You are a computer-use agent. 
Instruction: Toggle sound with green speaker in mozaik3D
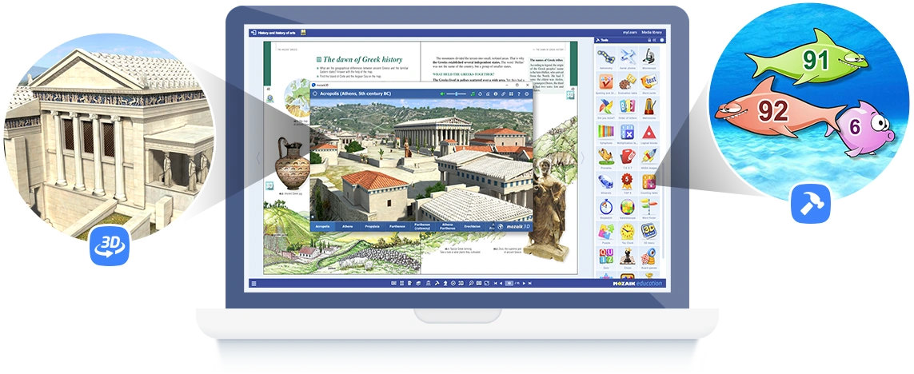point(442,93)
